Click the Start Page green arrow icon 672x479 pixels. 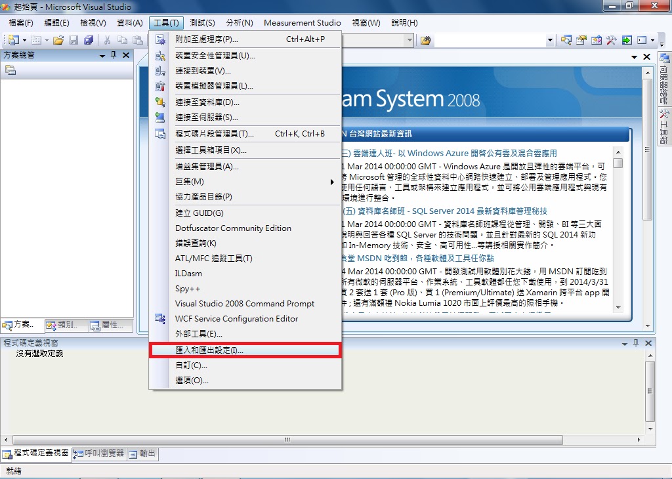[627, 40]
